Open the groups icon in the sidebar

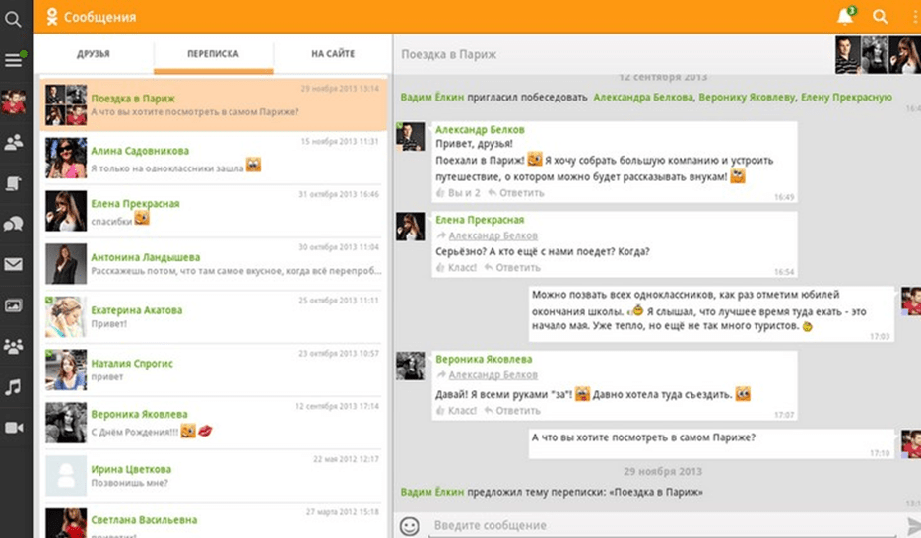[14, 346]
